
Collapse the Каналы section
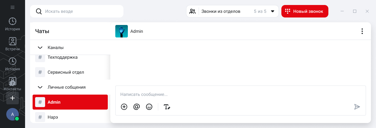40,48
